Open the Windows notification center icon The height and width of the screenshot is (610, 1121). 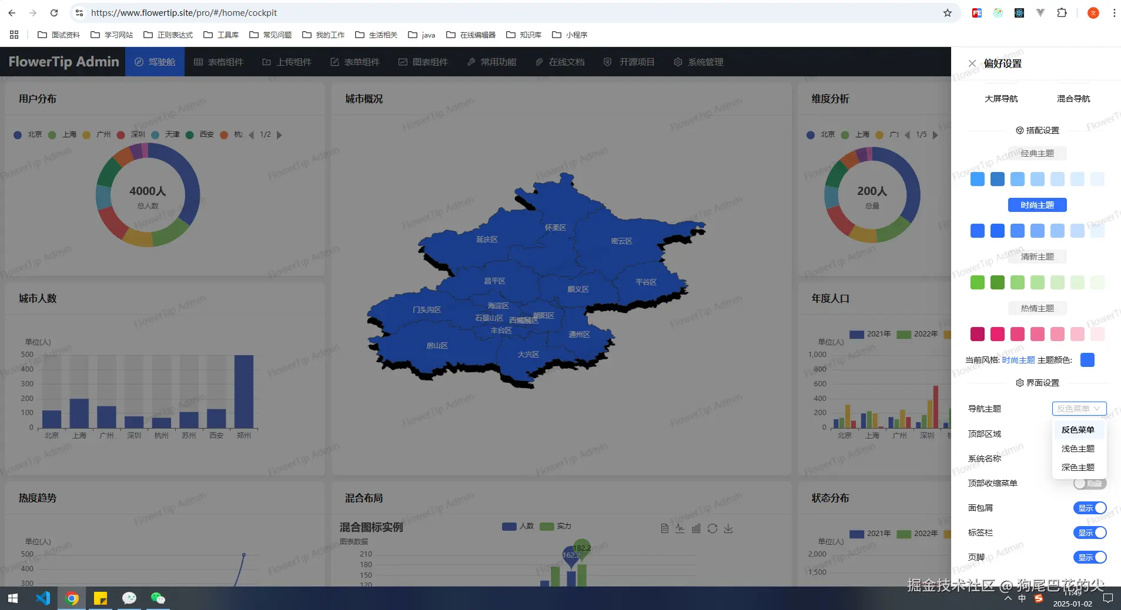(1108, 598)
